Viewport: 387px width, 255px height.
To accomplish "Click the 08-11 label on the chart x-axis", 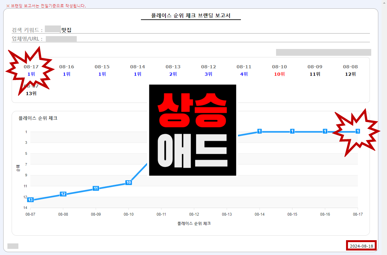I will [x=161, y=214].
